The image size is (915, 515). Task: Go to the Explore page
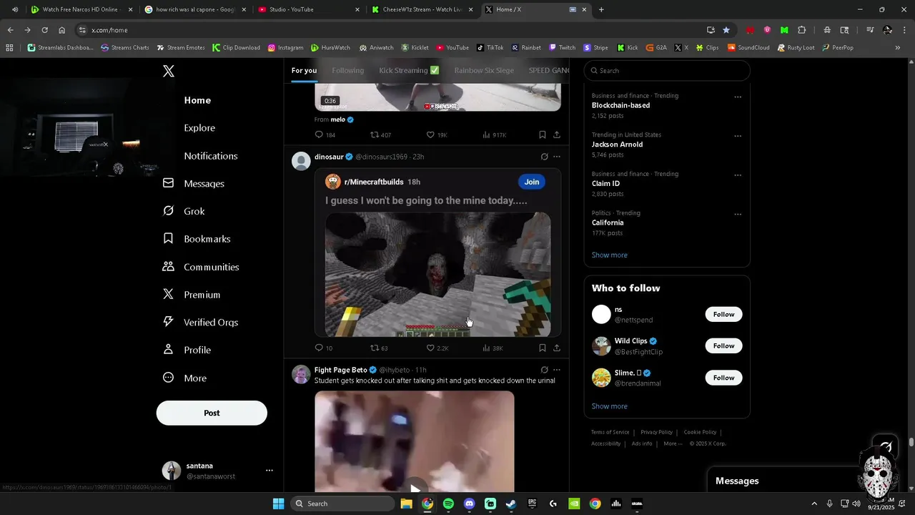tap(199, 128)
